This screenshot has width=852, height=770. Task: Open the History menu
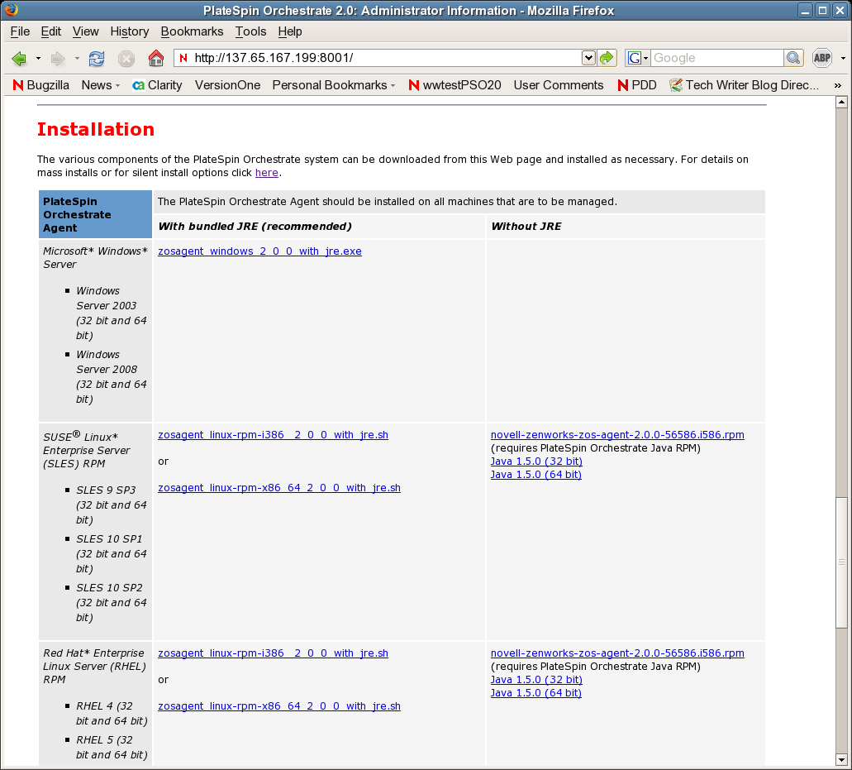tap(129, 31)
